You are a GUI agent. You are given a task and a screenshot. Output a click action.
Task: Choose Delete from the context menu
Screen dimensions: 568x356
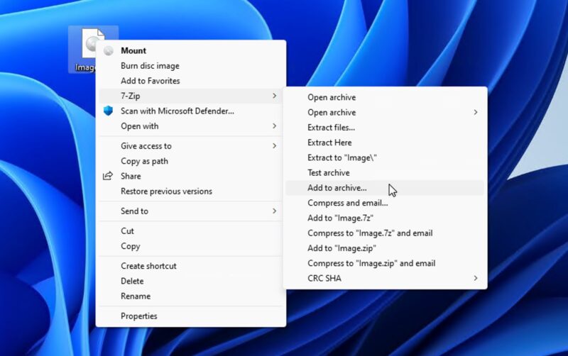pos(191,281)
